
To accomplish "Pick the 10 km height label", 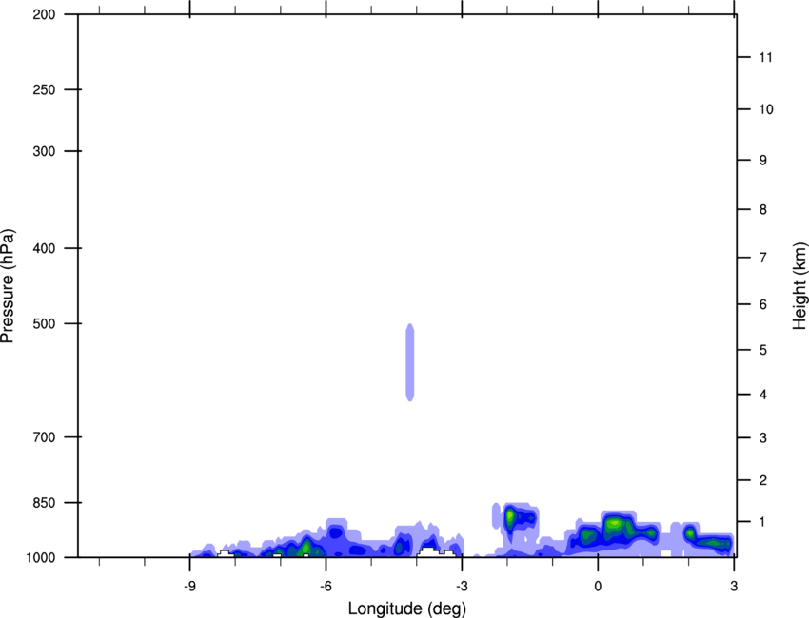I will (766, 109).
